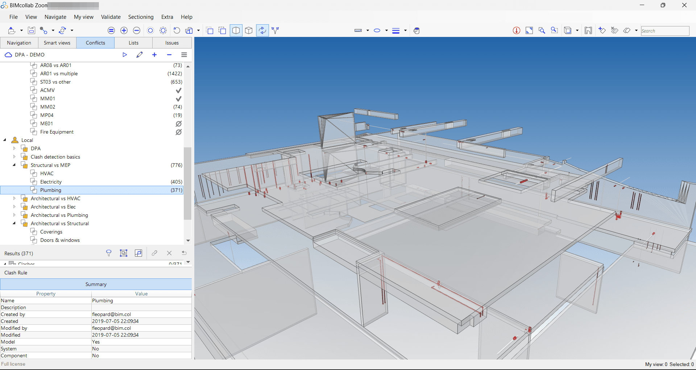Select the zoom out tool on the toolbar
This screenshot has height=370, width=696.
point(137,30)
